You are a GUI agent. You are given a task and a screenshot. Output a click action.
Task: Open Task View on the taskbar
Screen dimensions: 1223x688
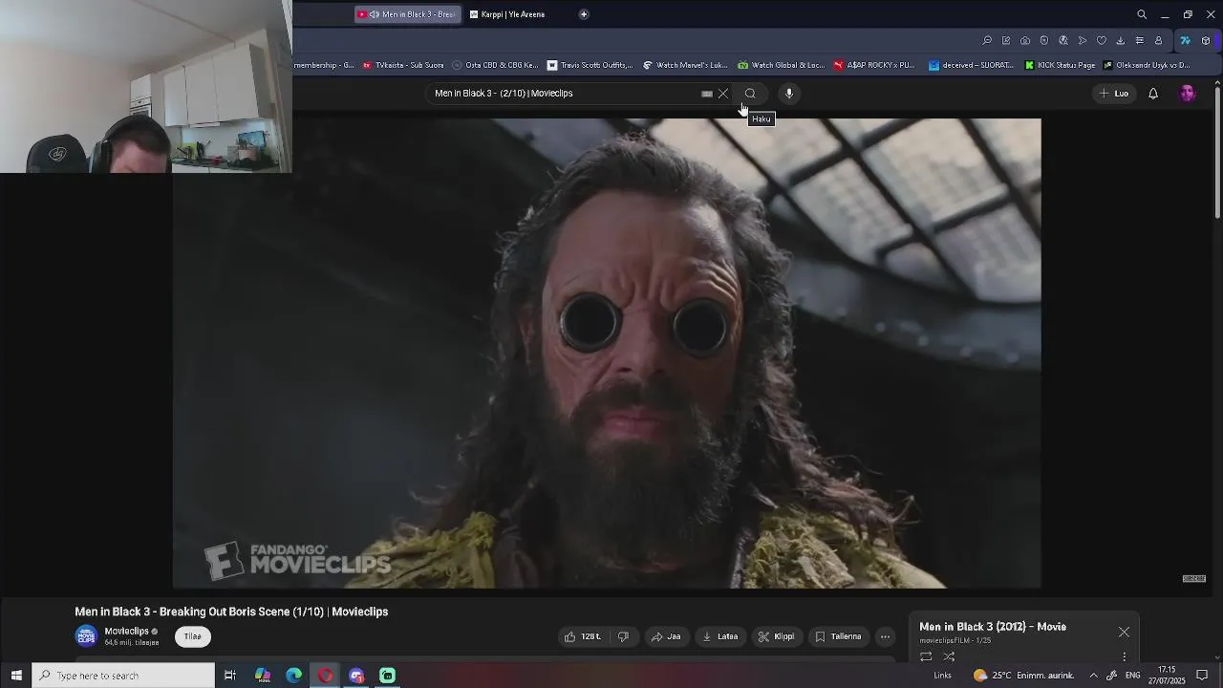230,676
